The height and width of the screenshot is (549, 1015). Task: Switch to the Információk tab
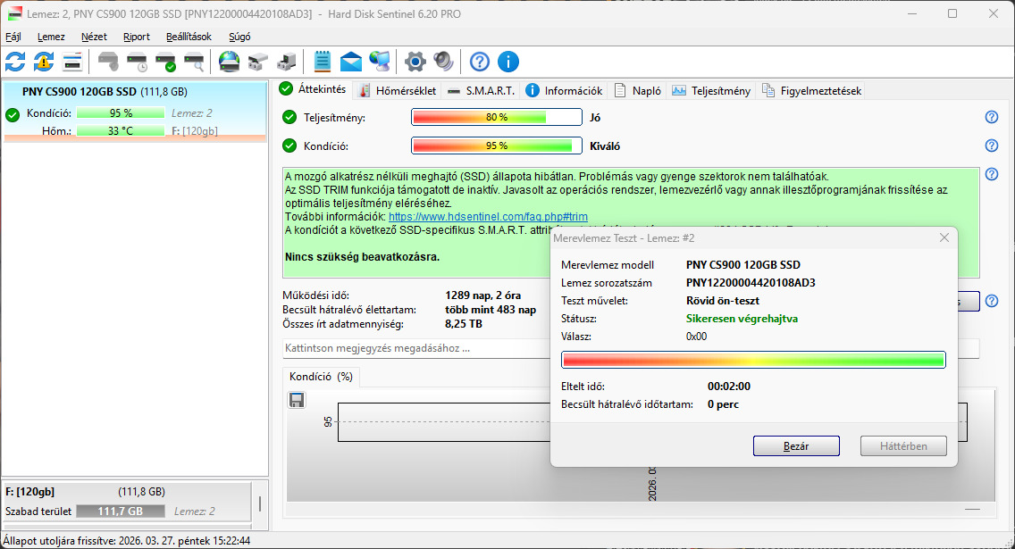[564, 90]
